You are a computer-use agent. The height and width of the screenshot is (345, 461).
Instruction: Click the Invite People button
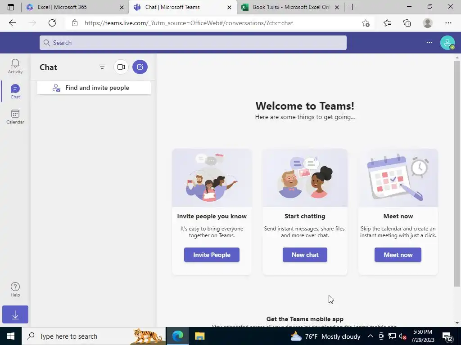[212, 255]
